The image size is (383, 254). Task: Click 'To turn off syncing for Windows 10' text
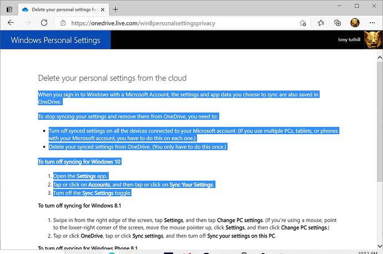[x=79, y=162]
